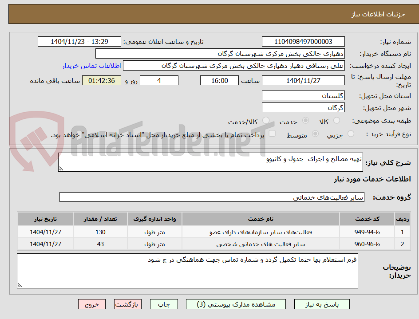The image size is (419, 319).
Task: Open اطلاعات تماس خریدار link
Action: 91,66
